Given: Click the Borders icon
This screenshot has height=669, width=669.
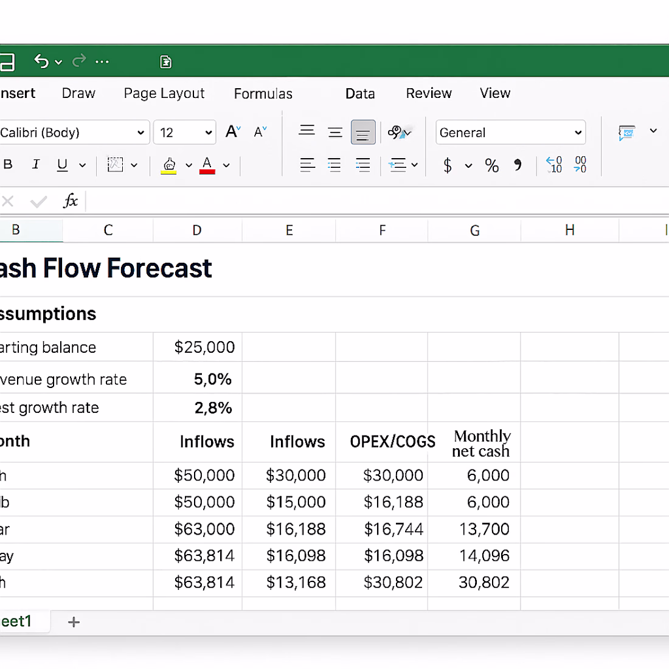Looking at the screenshot, I should tap(115, 165).
